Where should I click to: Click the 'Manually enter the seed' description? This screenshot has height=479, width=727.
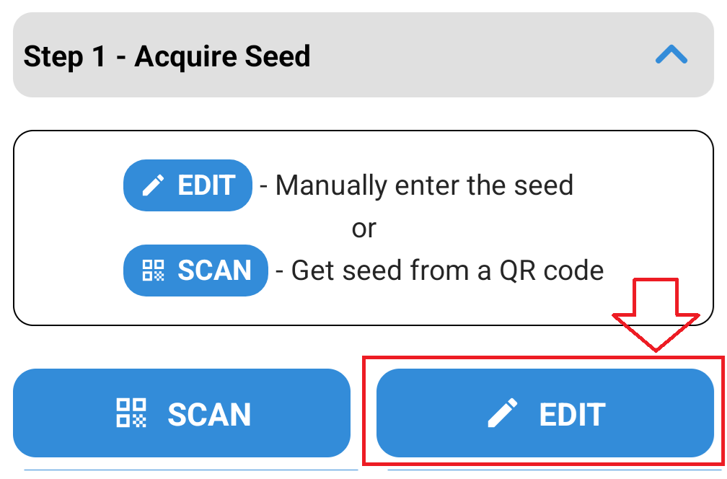coord(424,185)
